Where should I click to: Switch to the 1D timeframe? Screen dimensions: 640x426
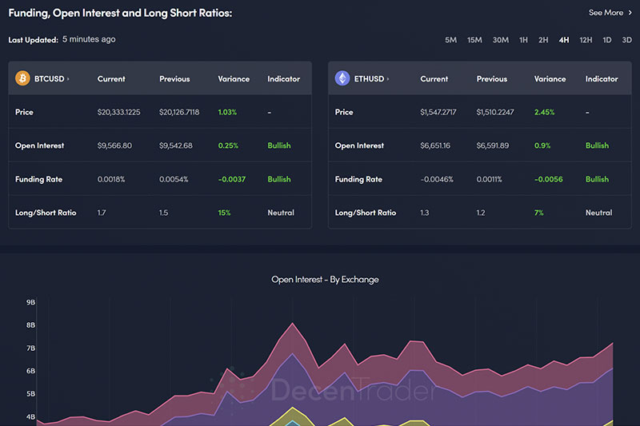[x=607, y=40]
